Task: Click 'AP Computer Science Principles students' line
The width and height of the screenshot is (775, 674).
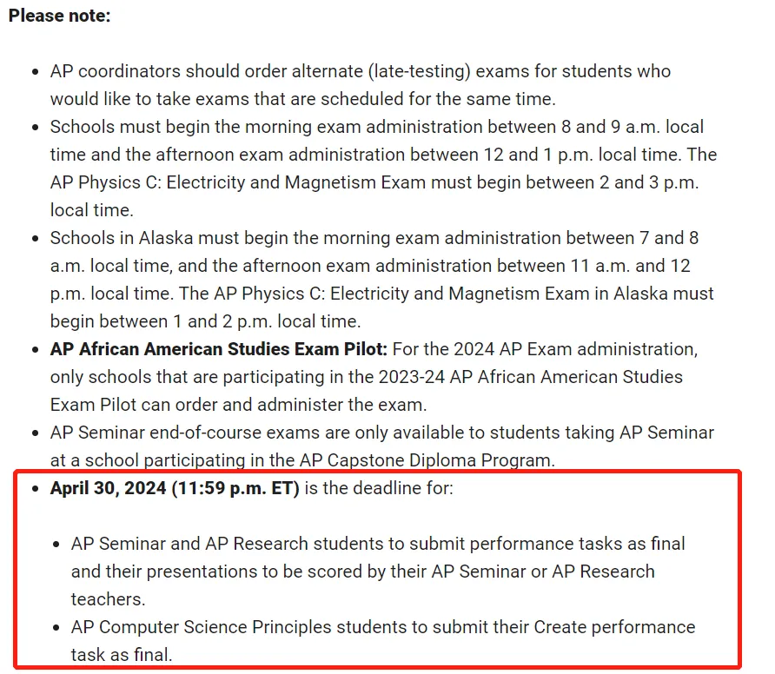Action: tap(383, 627)
